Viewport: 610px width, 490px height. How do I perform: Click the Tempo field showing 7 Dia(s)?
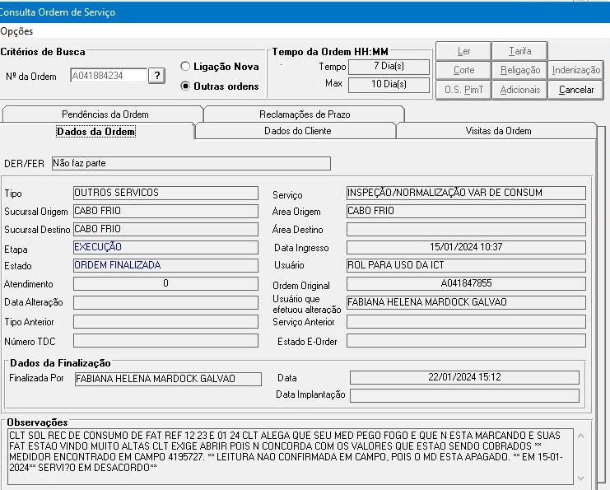pyautogui.click(x=389, y=67)
